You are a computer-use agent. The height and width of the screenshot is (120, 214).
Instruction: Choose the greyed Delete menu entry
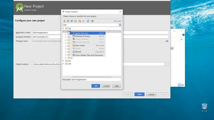(88, 48)
